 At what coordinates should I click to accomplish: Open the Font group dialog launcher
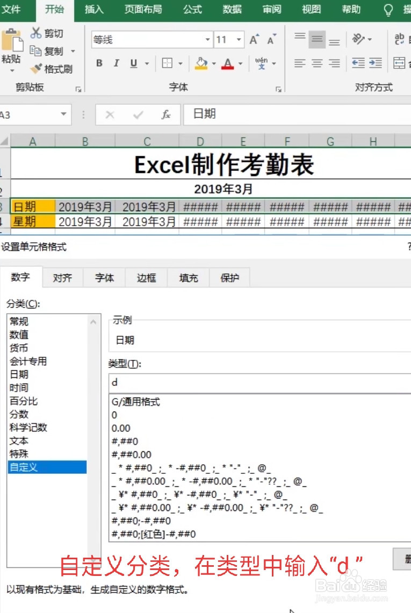coord(278,90)
